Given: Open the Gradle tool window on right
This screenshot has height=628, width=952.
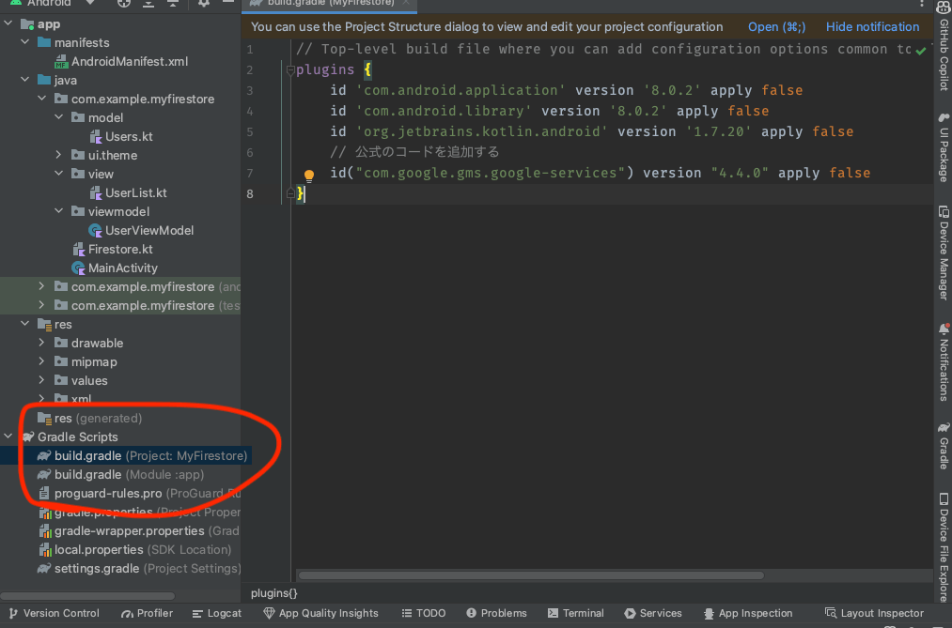Looking at the screenshot, I should click(944, 446).
